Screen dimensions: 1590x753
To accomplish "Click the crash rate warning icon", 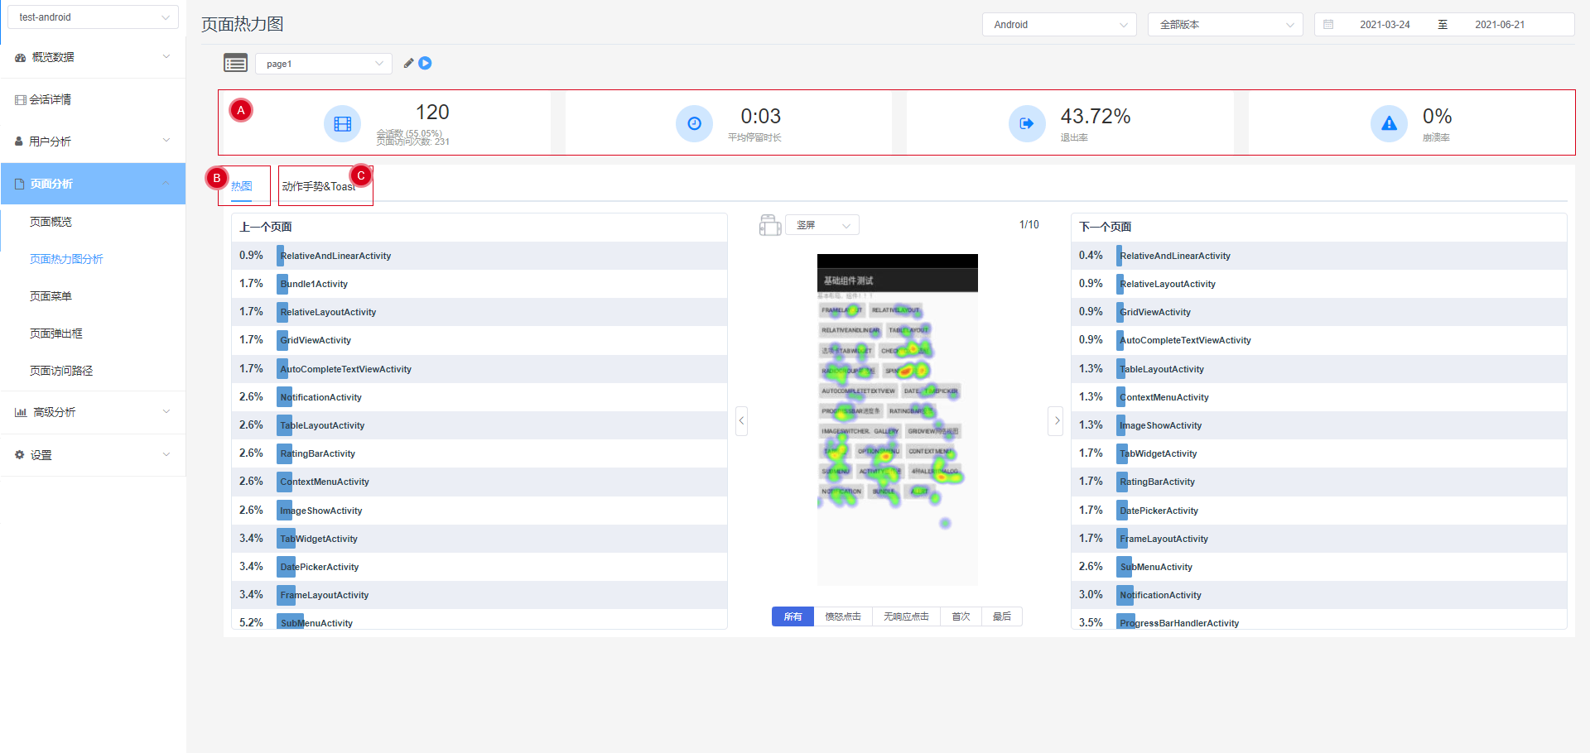I will [1389, 124].
